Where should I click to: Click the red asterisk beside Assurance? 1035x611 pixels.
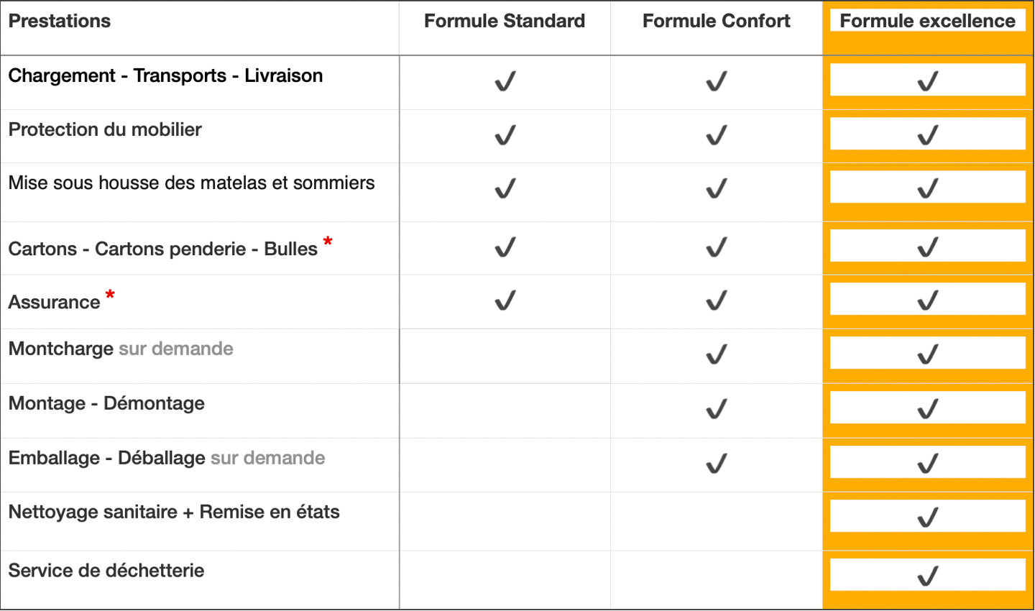click(110, 295)
